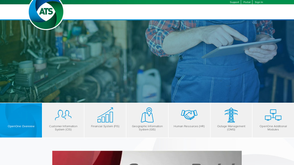
Task: Open the Portal link
Action: (x=247, y=2)
